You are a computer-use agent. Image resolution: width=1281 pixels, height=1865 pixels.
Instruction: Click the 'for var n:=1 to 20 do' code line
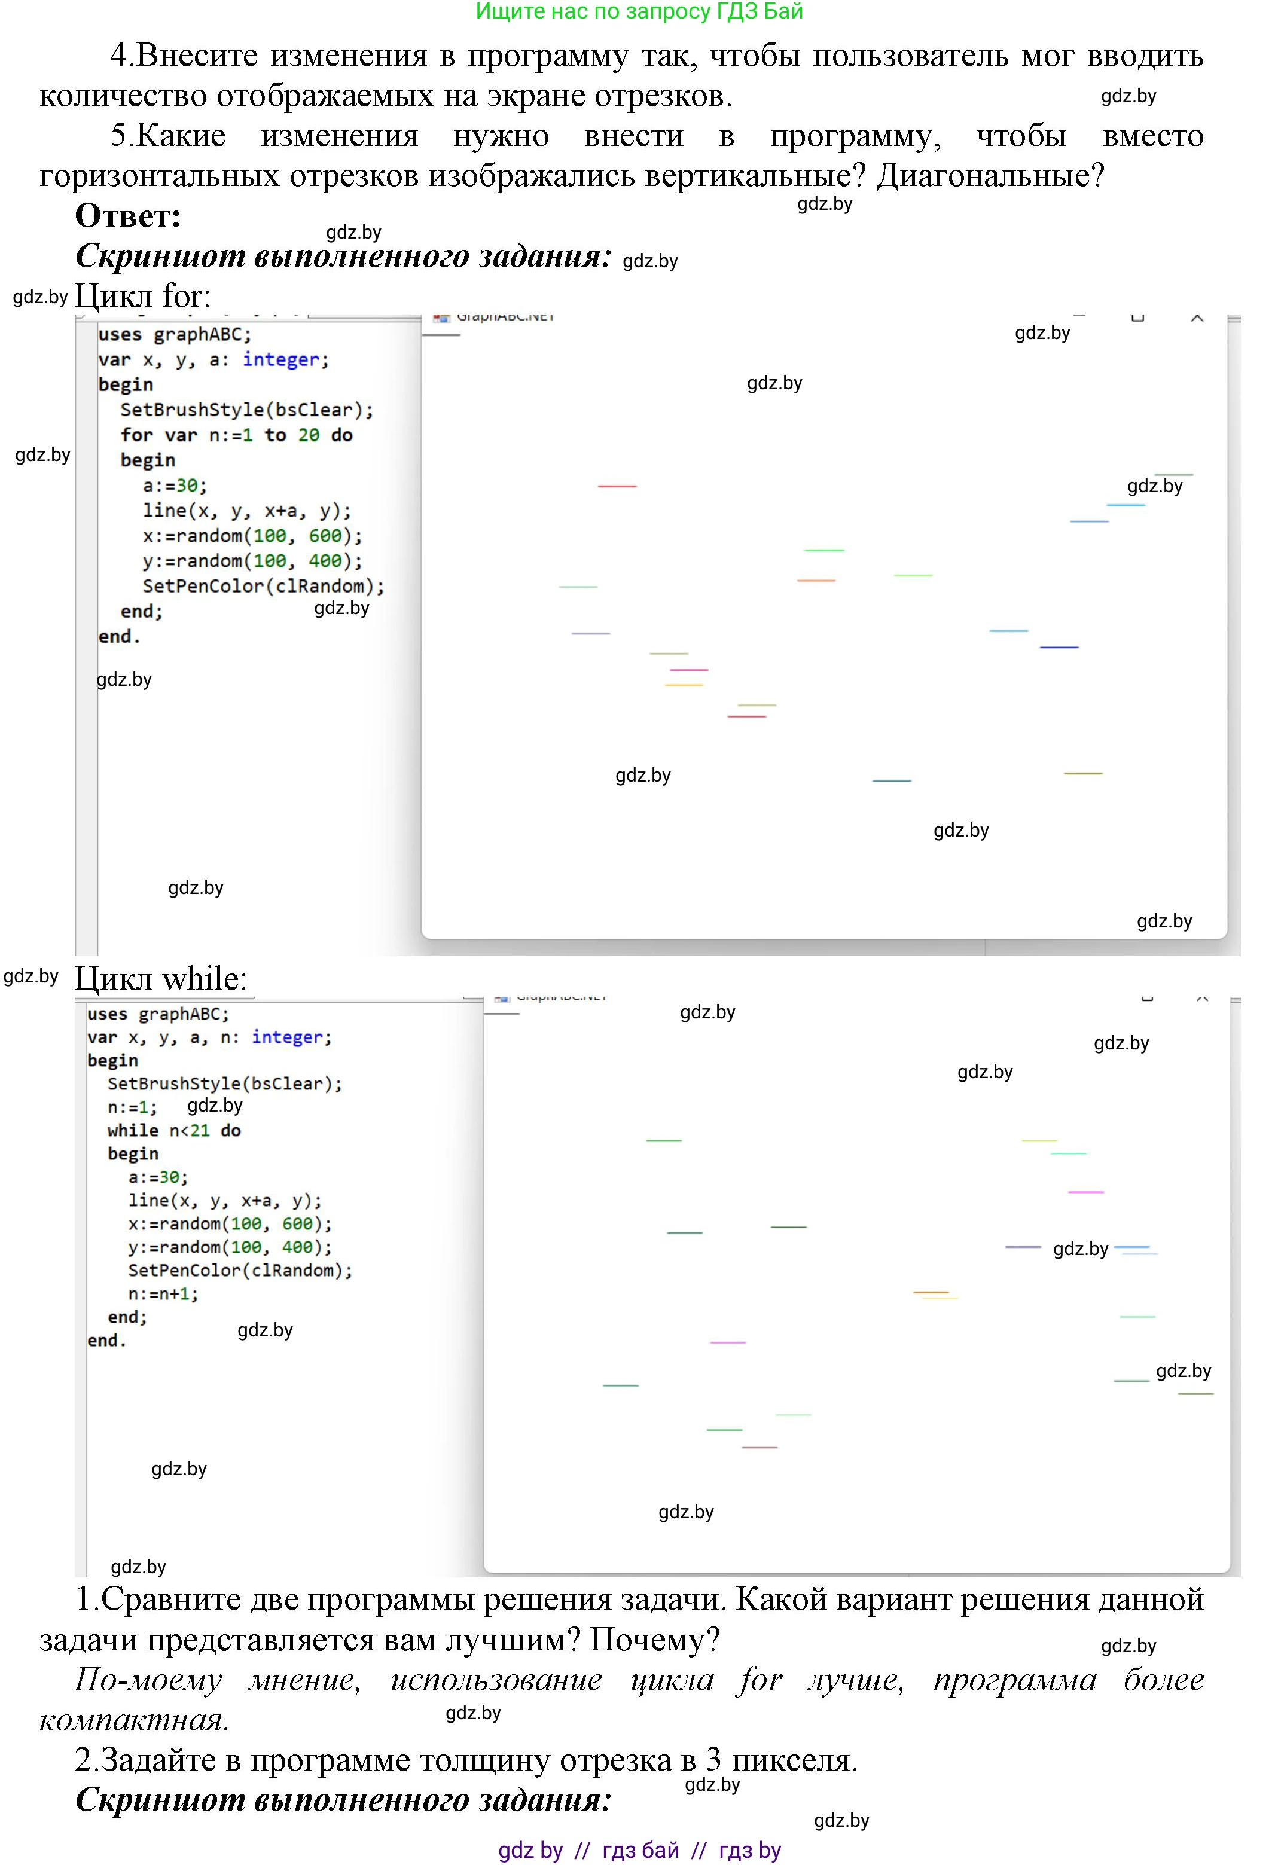(x=236, y=435)
